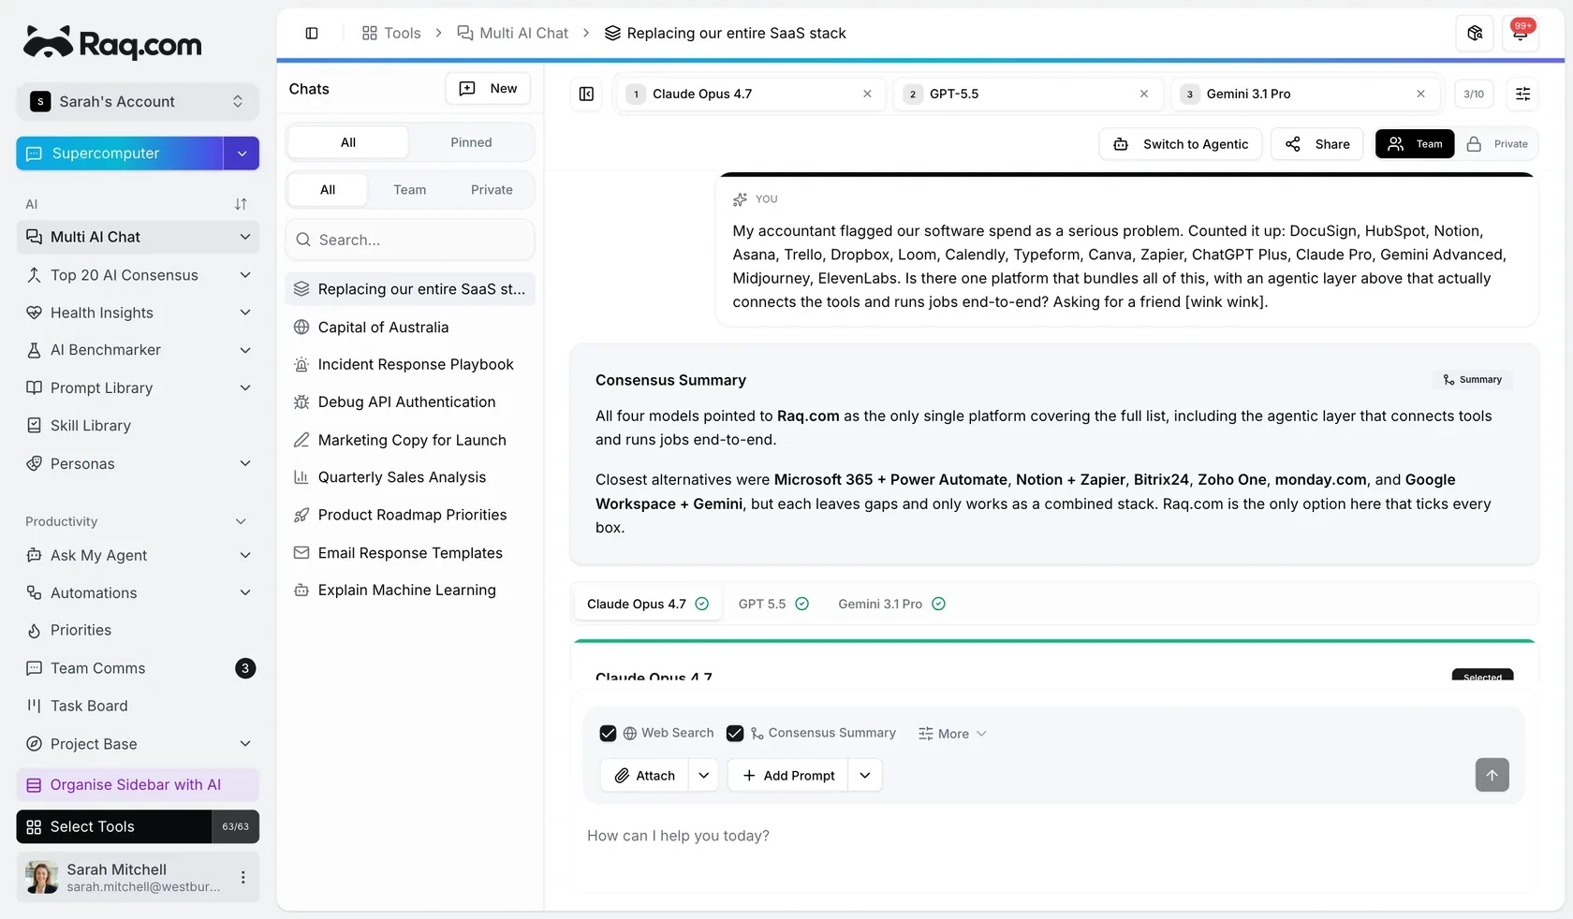Remove Claude Opus 4.7 model chip
Viewport: 1573px width, 919px height.
tap(867, 94)
